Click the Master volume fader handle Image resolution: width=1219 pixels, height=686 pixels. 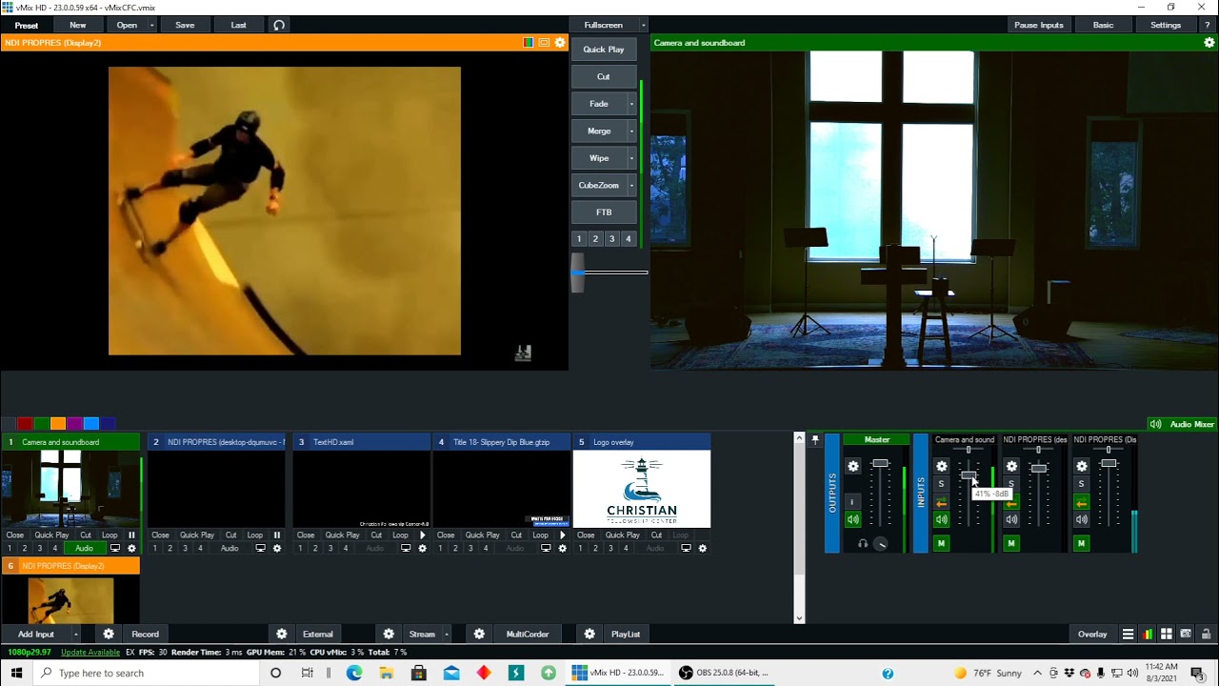click(880, 464)
